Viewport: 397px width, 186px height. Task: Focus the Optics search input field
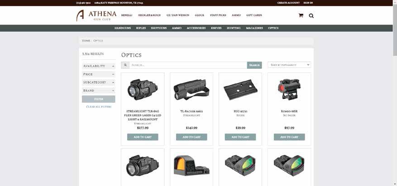point(188,65)
